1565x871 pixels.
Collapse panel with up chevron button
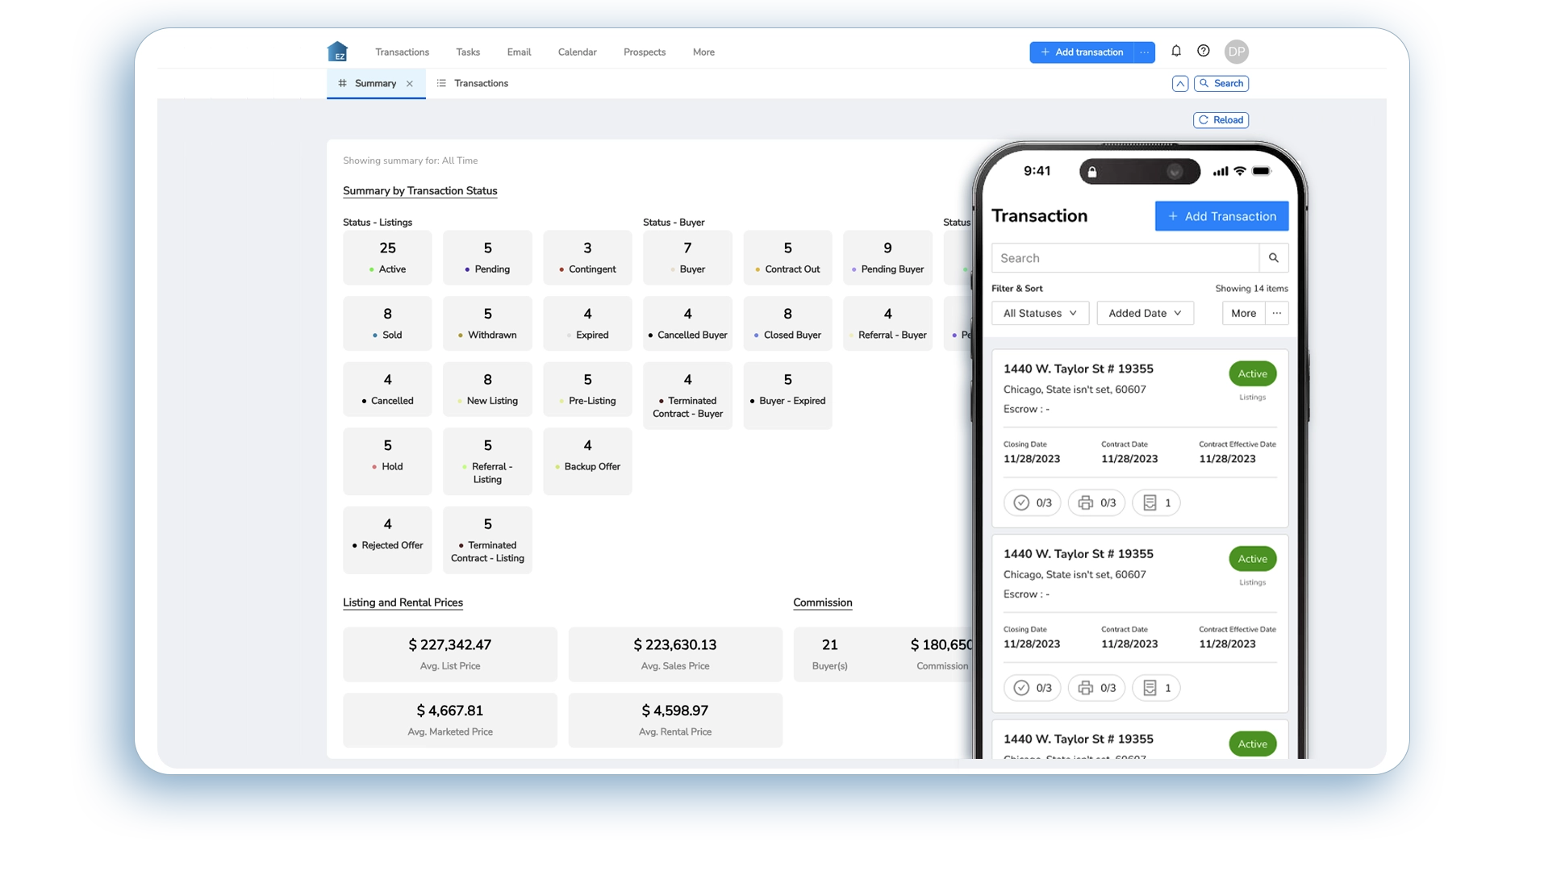point(1180,84)
